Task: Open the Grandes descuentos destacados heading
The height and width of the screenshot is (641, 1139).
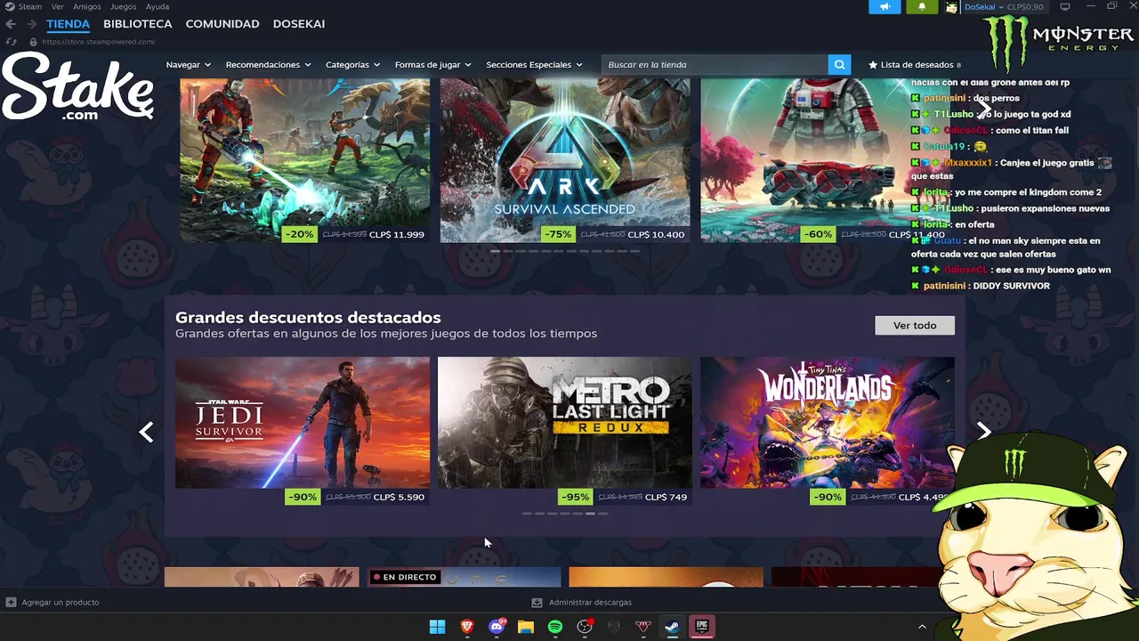Action: [308, 317]
